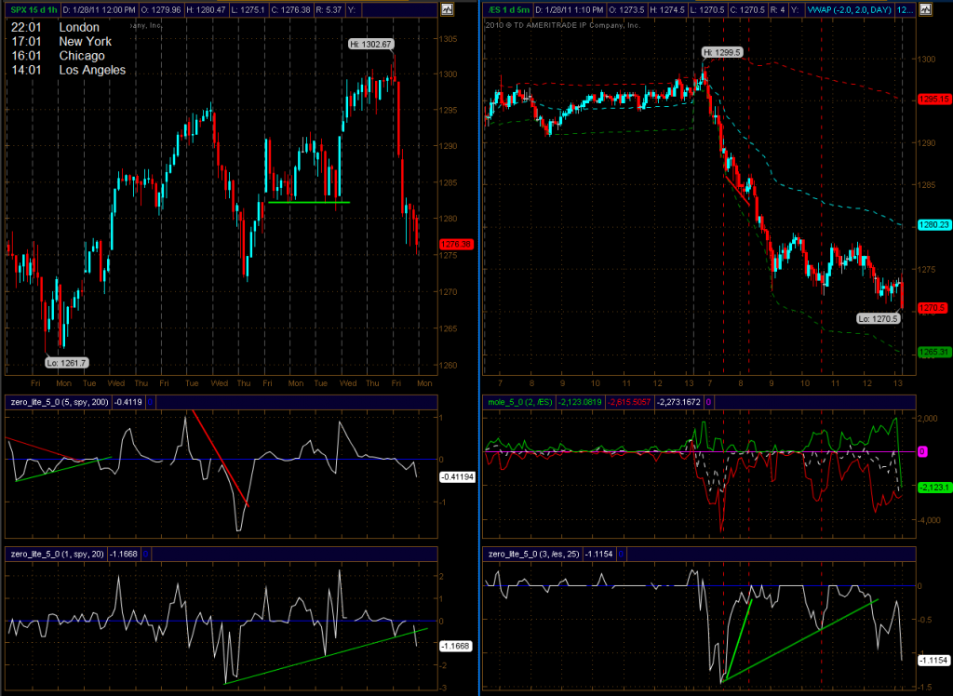Select the green trendline in zero_lite (1, spy, 20) panel
953x696 pixels.
point(326,657)
